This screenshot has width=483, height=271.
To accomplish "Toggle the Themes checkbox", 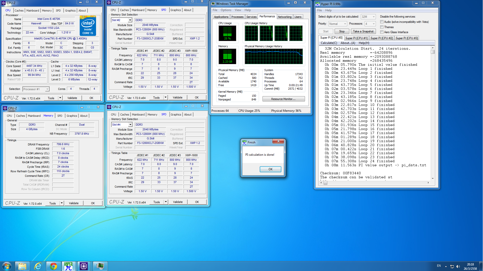I will (x=382, y=27).
